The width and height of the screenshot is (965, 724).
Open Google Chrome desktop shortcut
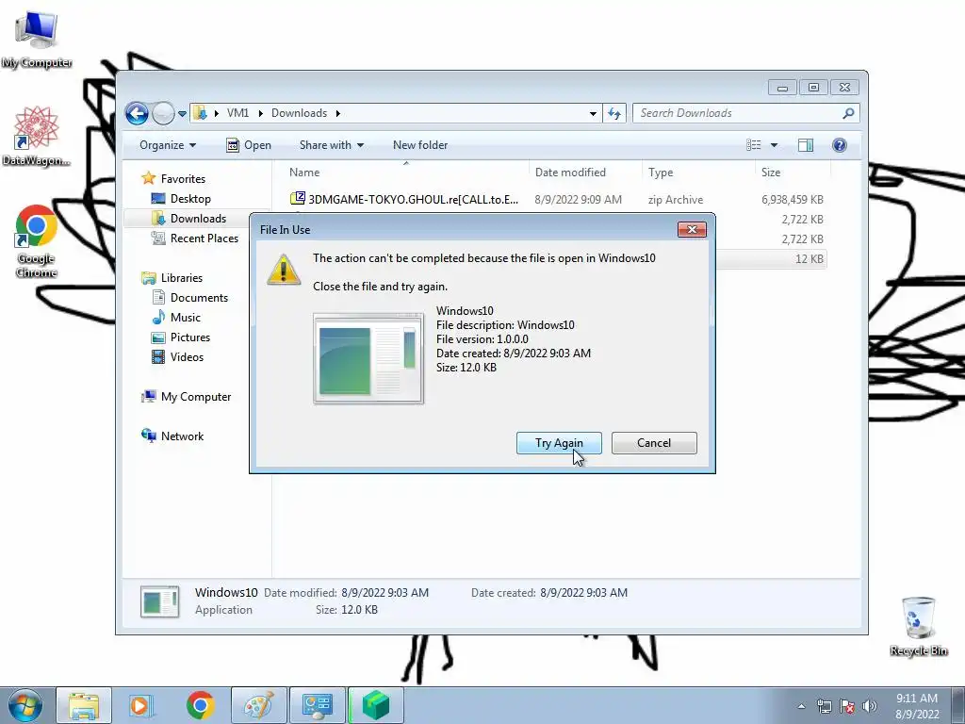point(37,241)
